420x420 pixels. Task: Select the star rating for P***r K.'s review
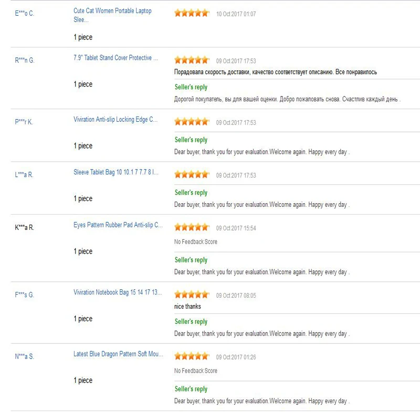click(192, 122)
